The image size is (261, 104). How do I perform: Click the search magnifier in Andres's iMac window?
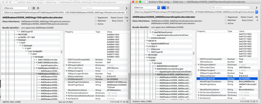(x=213, y=8)
